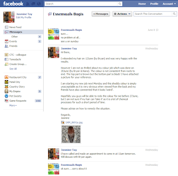Image resolution: width=178 pixels, height=176 pixels.
Task: Click Events calendar icon
Action: pos(6,41)
